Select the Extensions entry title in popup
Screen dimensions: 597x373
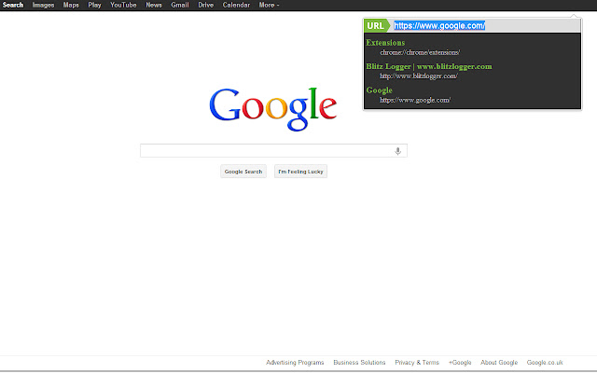pos(385,43)
